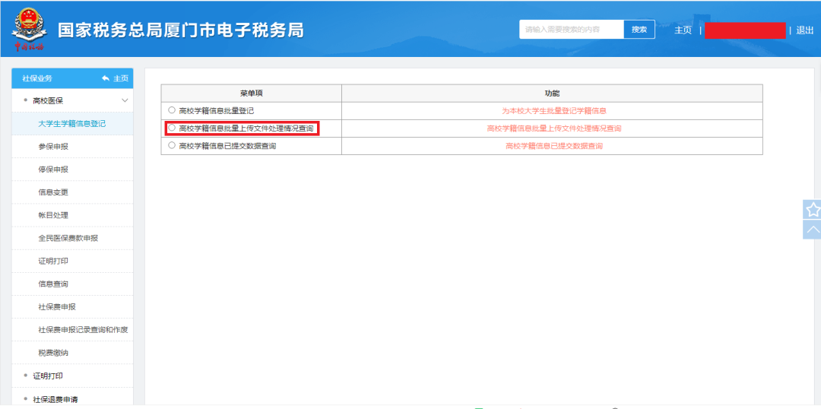Click the 功能 column header
Viewport: 821px width, 409px height.
pos(553,94)
